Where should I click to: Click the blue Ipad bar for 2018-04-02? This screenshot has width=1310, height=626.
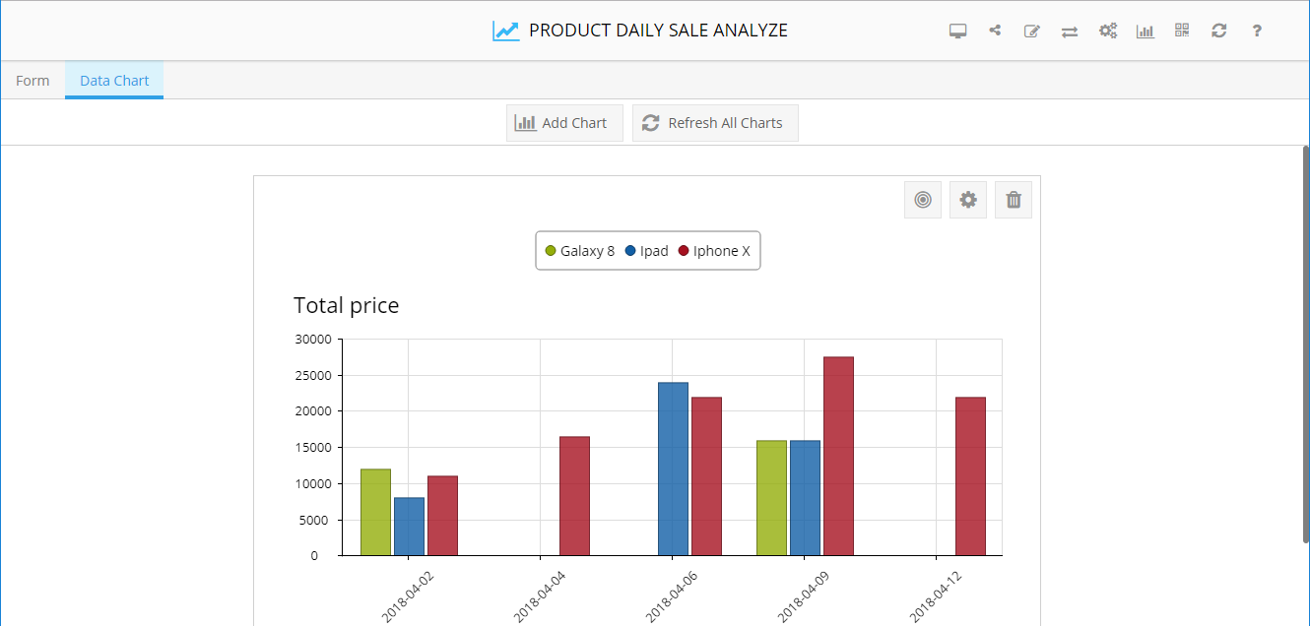point(409,527)
